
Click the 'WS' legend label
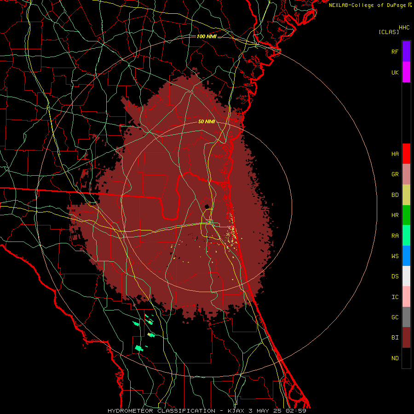coord(395,256)
